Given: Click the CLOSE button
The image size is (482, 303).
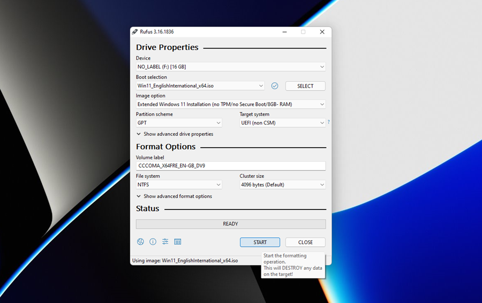Looking at the screenshot, I should pos(305,242).
